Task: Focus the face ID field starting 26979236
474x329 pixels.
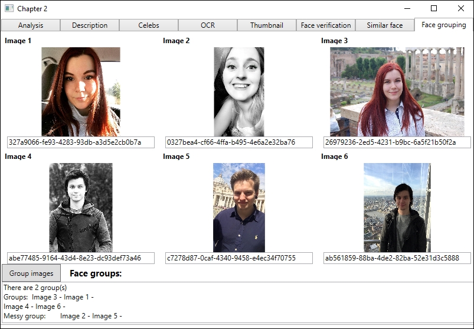Action: (x=397, y=142)
